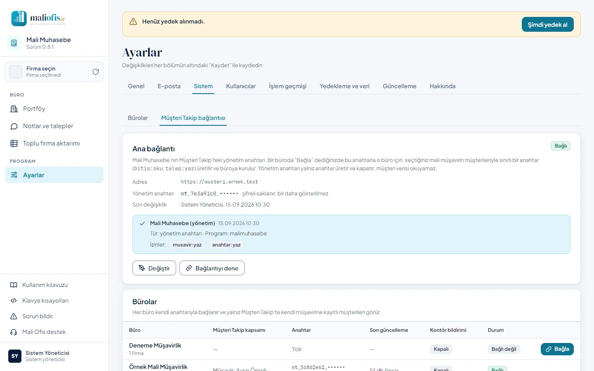The width and height of the screenshot is (594, 371).
Task: Click the Kullanım kılavuzu book icon
Action: [x=14, y=285]
